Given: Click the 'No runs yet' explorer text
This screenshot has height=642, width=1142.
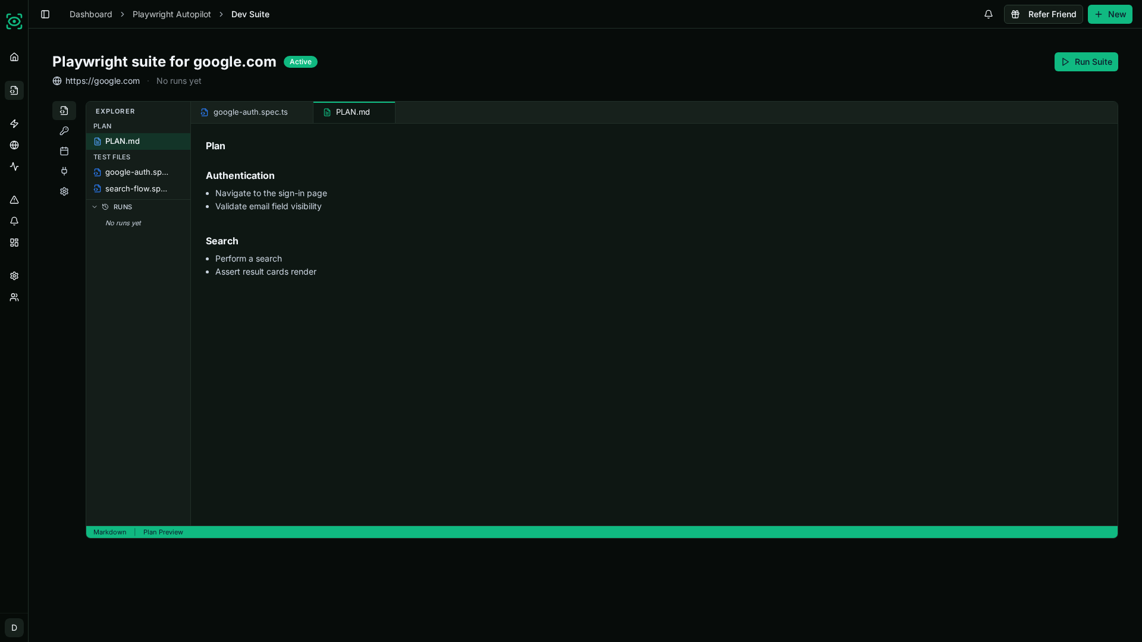Looking at the screenshot, I should 123,223.
